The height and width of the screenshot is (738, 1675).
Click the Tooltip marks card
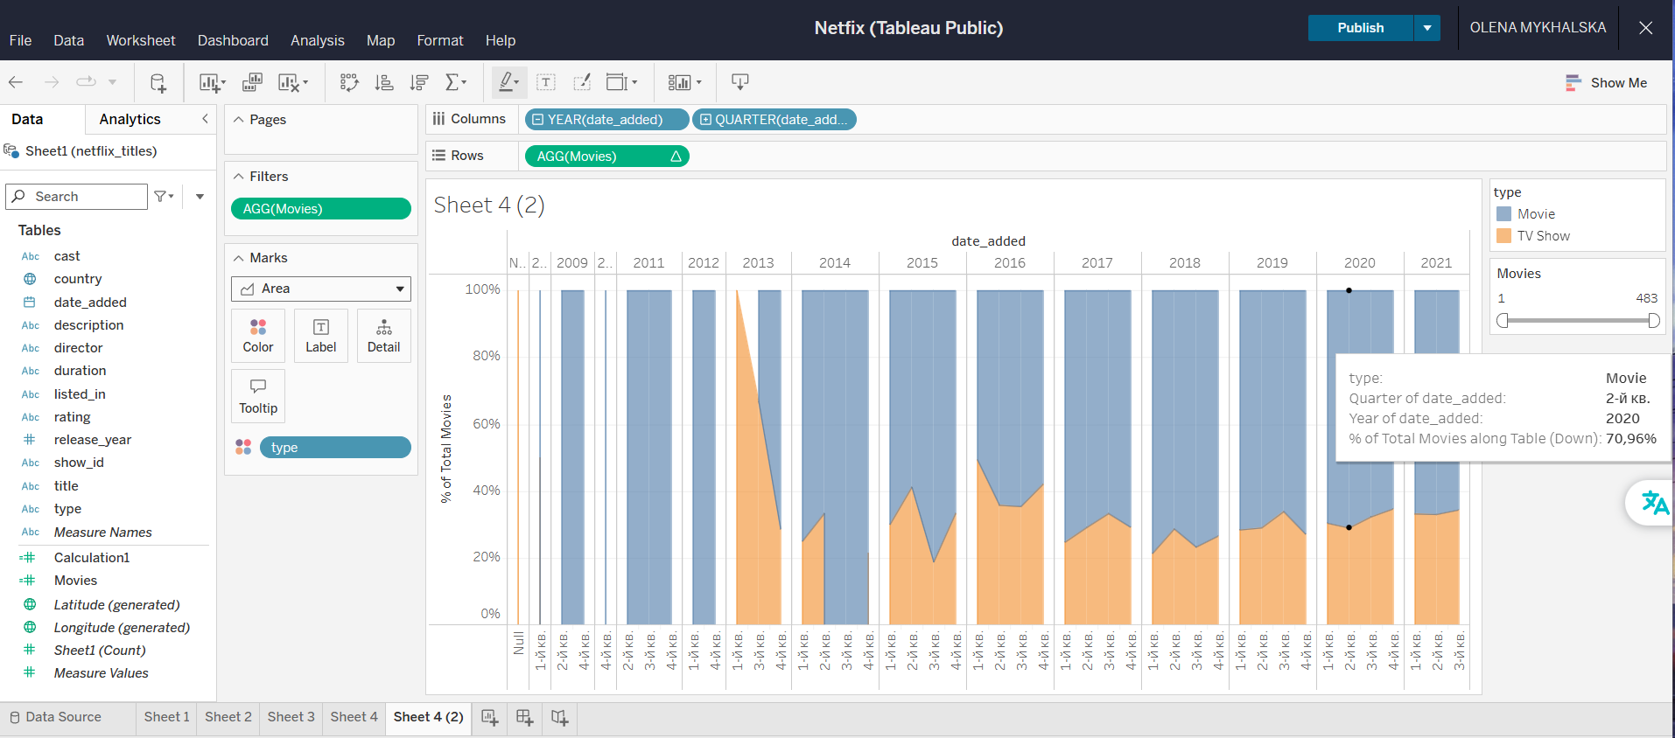(258, 396)
